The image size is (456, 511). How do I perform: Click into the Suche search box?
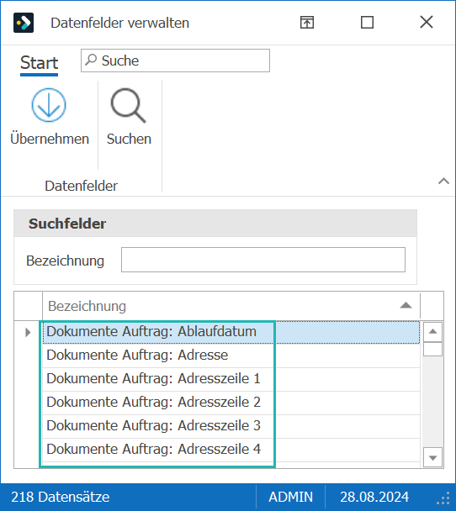coord(175,61)
